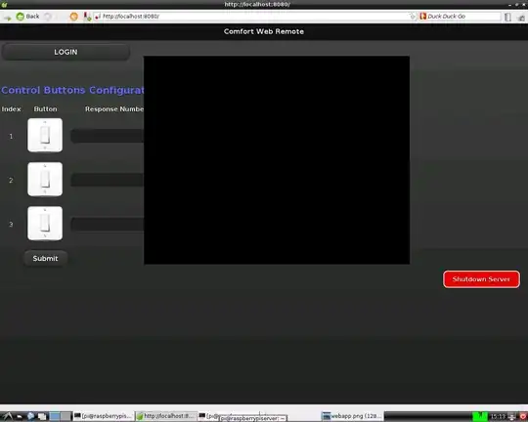Click the Control Buttons Configuration heading
The image size is (528, 422).
(x=72, y=90)
